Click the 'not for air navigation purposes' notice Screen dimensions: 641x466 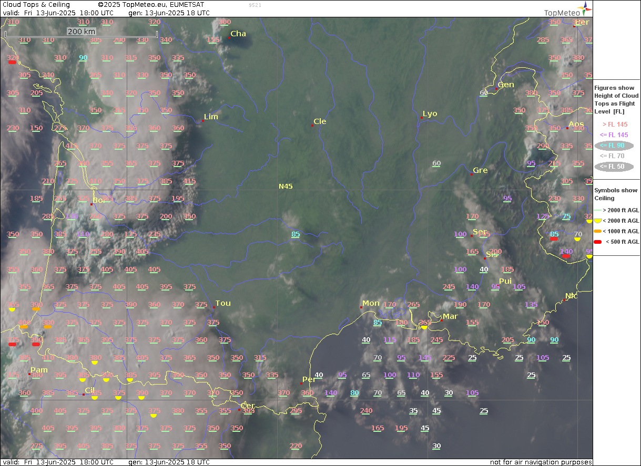click(x=541, y=462)
